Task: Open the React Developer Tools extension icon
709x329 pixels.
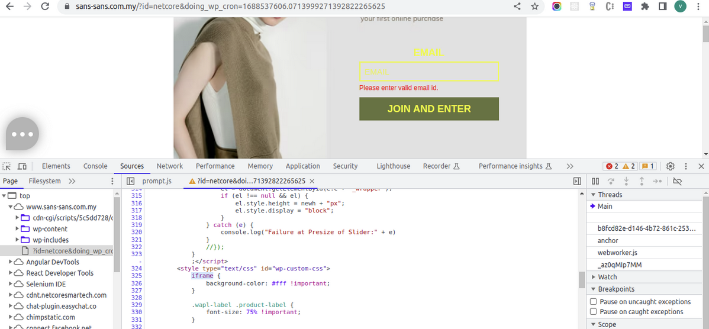Action: pos(574,7)
